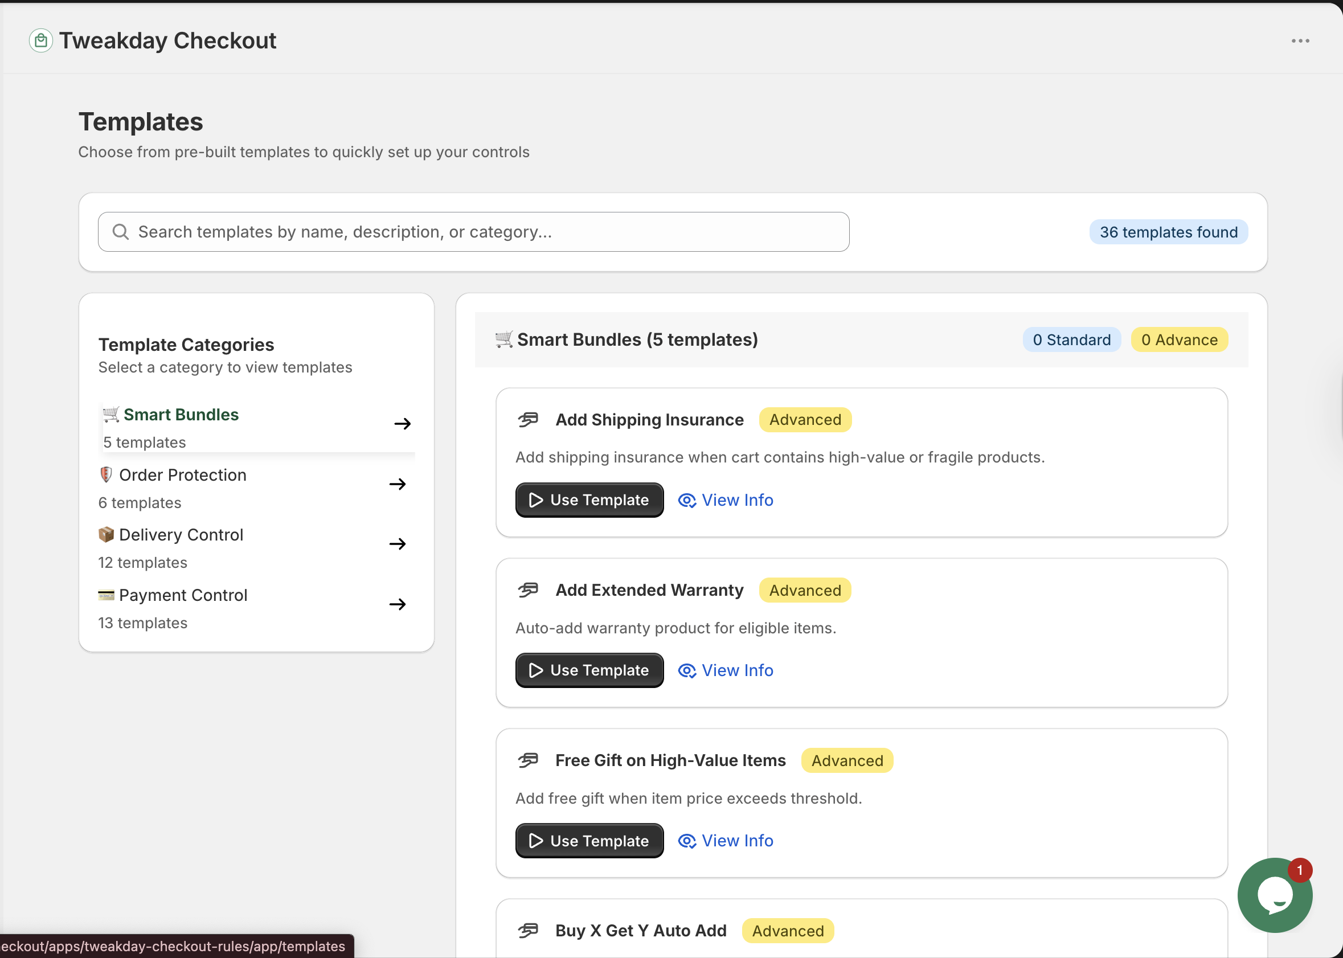Click the Smart Bundles (5 templates) heading
Screen dimensions: 1343x958
[637, 339]
